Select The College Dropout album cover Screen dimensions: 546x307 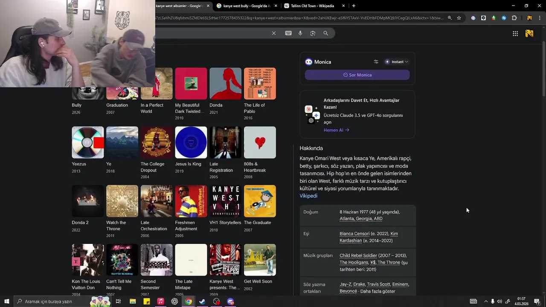157,142
